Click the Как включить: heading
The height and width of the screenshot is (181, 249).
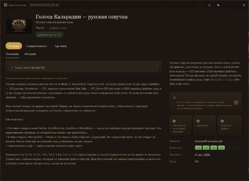click(x=14, y=119)
